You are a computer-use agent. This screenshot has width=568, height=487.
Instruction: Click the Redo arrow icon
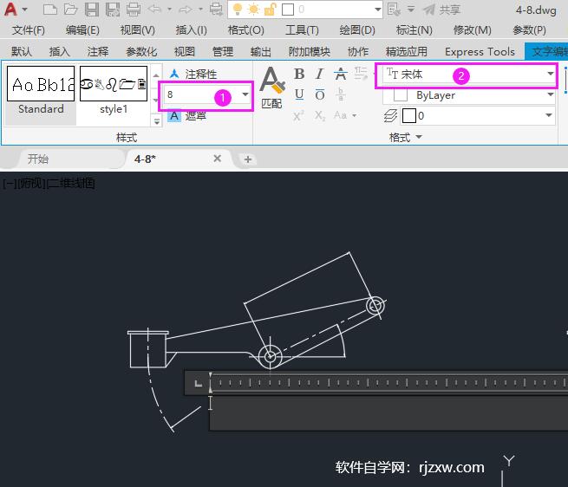click(186, 10)
